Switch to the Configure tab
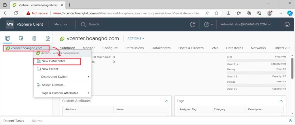 (x=110, y=48)
